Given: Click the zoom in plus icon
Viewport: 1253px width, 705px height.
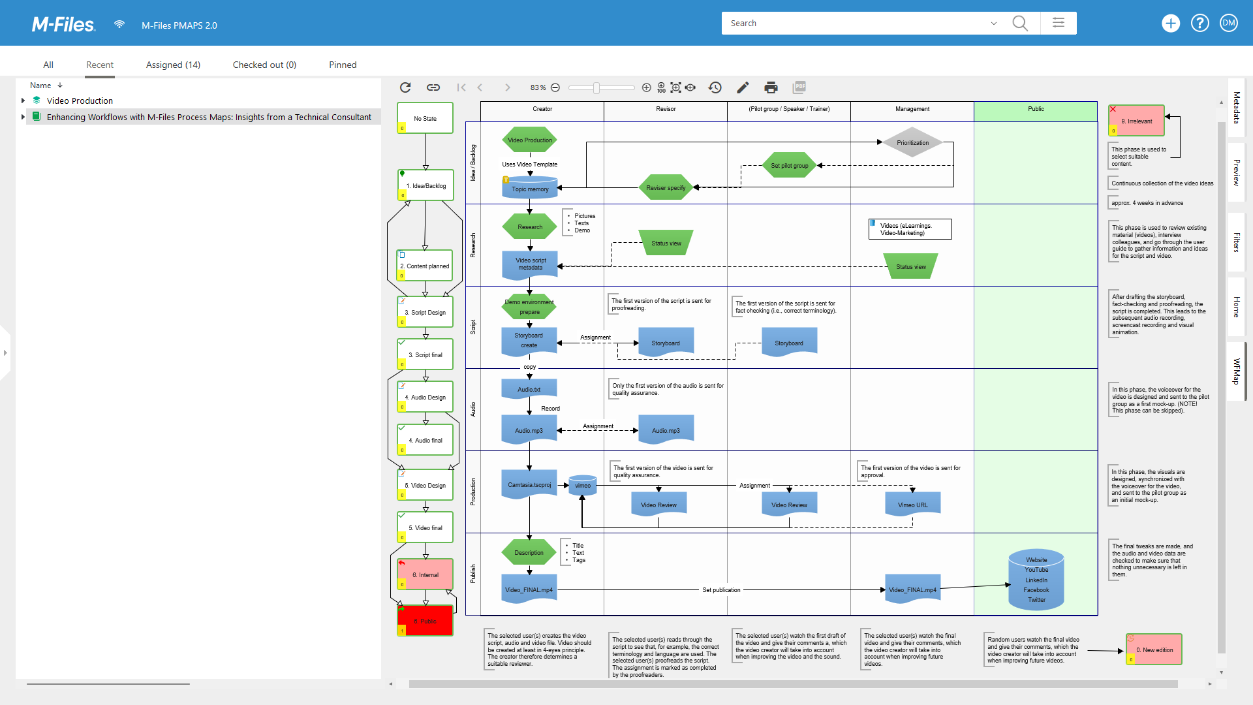Looking at the screenshot, I should click(646, 87).
